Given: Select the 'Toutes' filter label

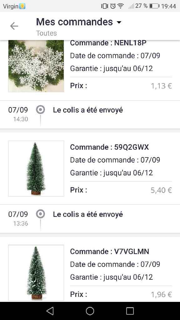Looking at the screenshot, I should [46, 33].
